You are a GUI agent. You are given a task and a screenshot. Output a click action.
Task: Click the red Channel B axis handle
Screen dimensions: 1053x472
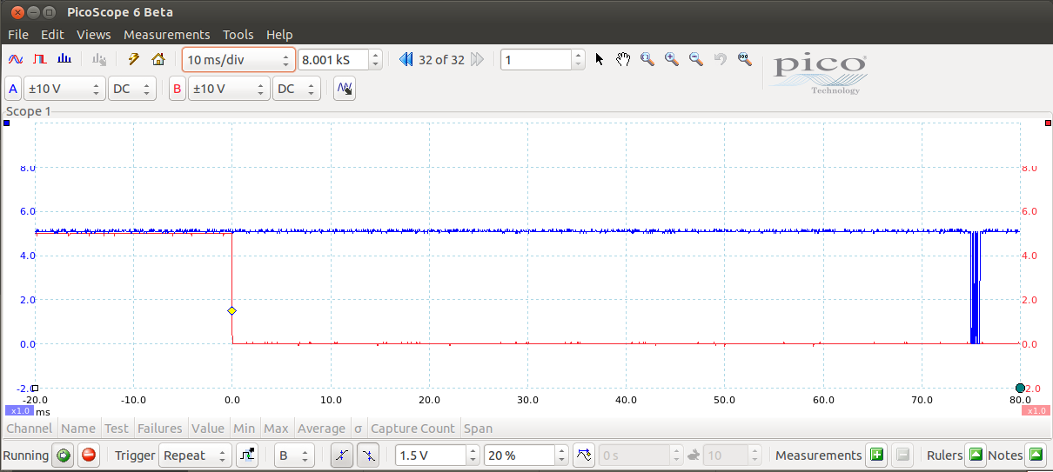1048,123
